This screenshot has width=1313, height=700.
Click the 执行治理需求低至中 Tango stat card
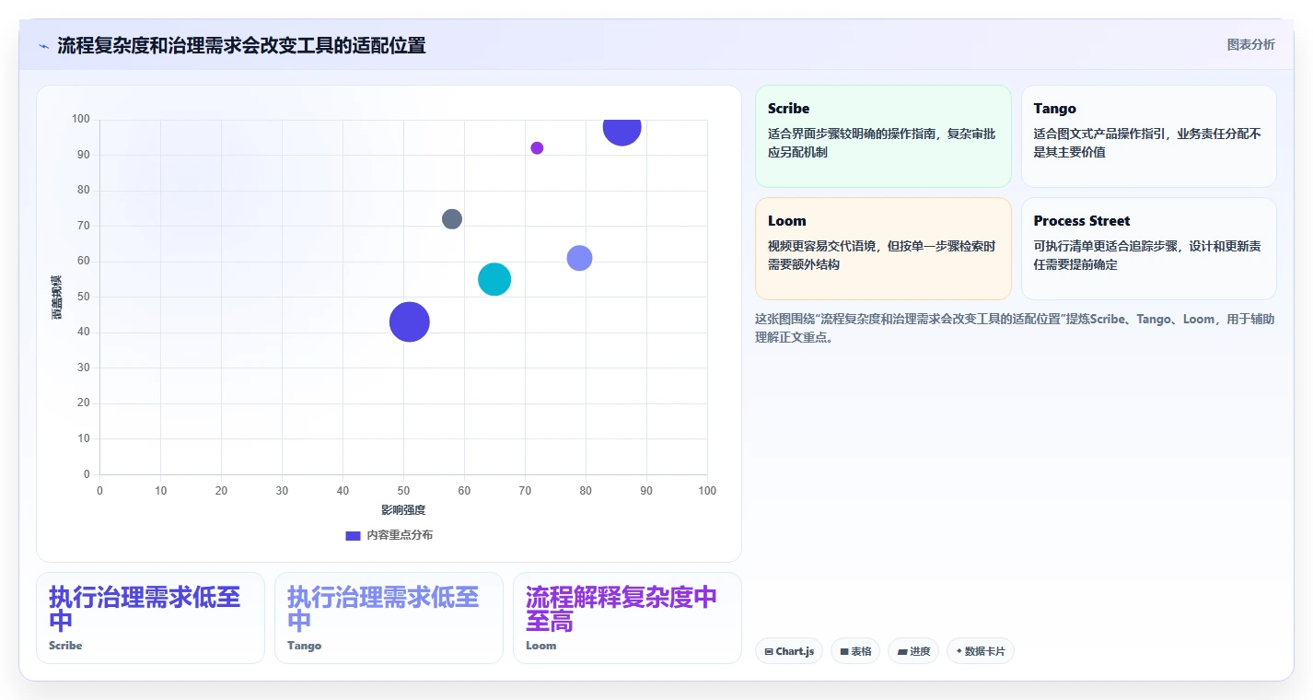click(x=389, y=618)
